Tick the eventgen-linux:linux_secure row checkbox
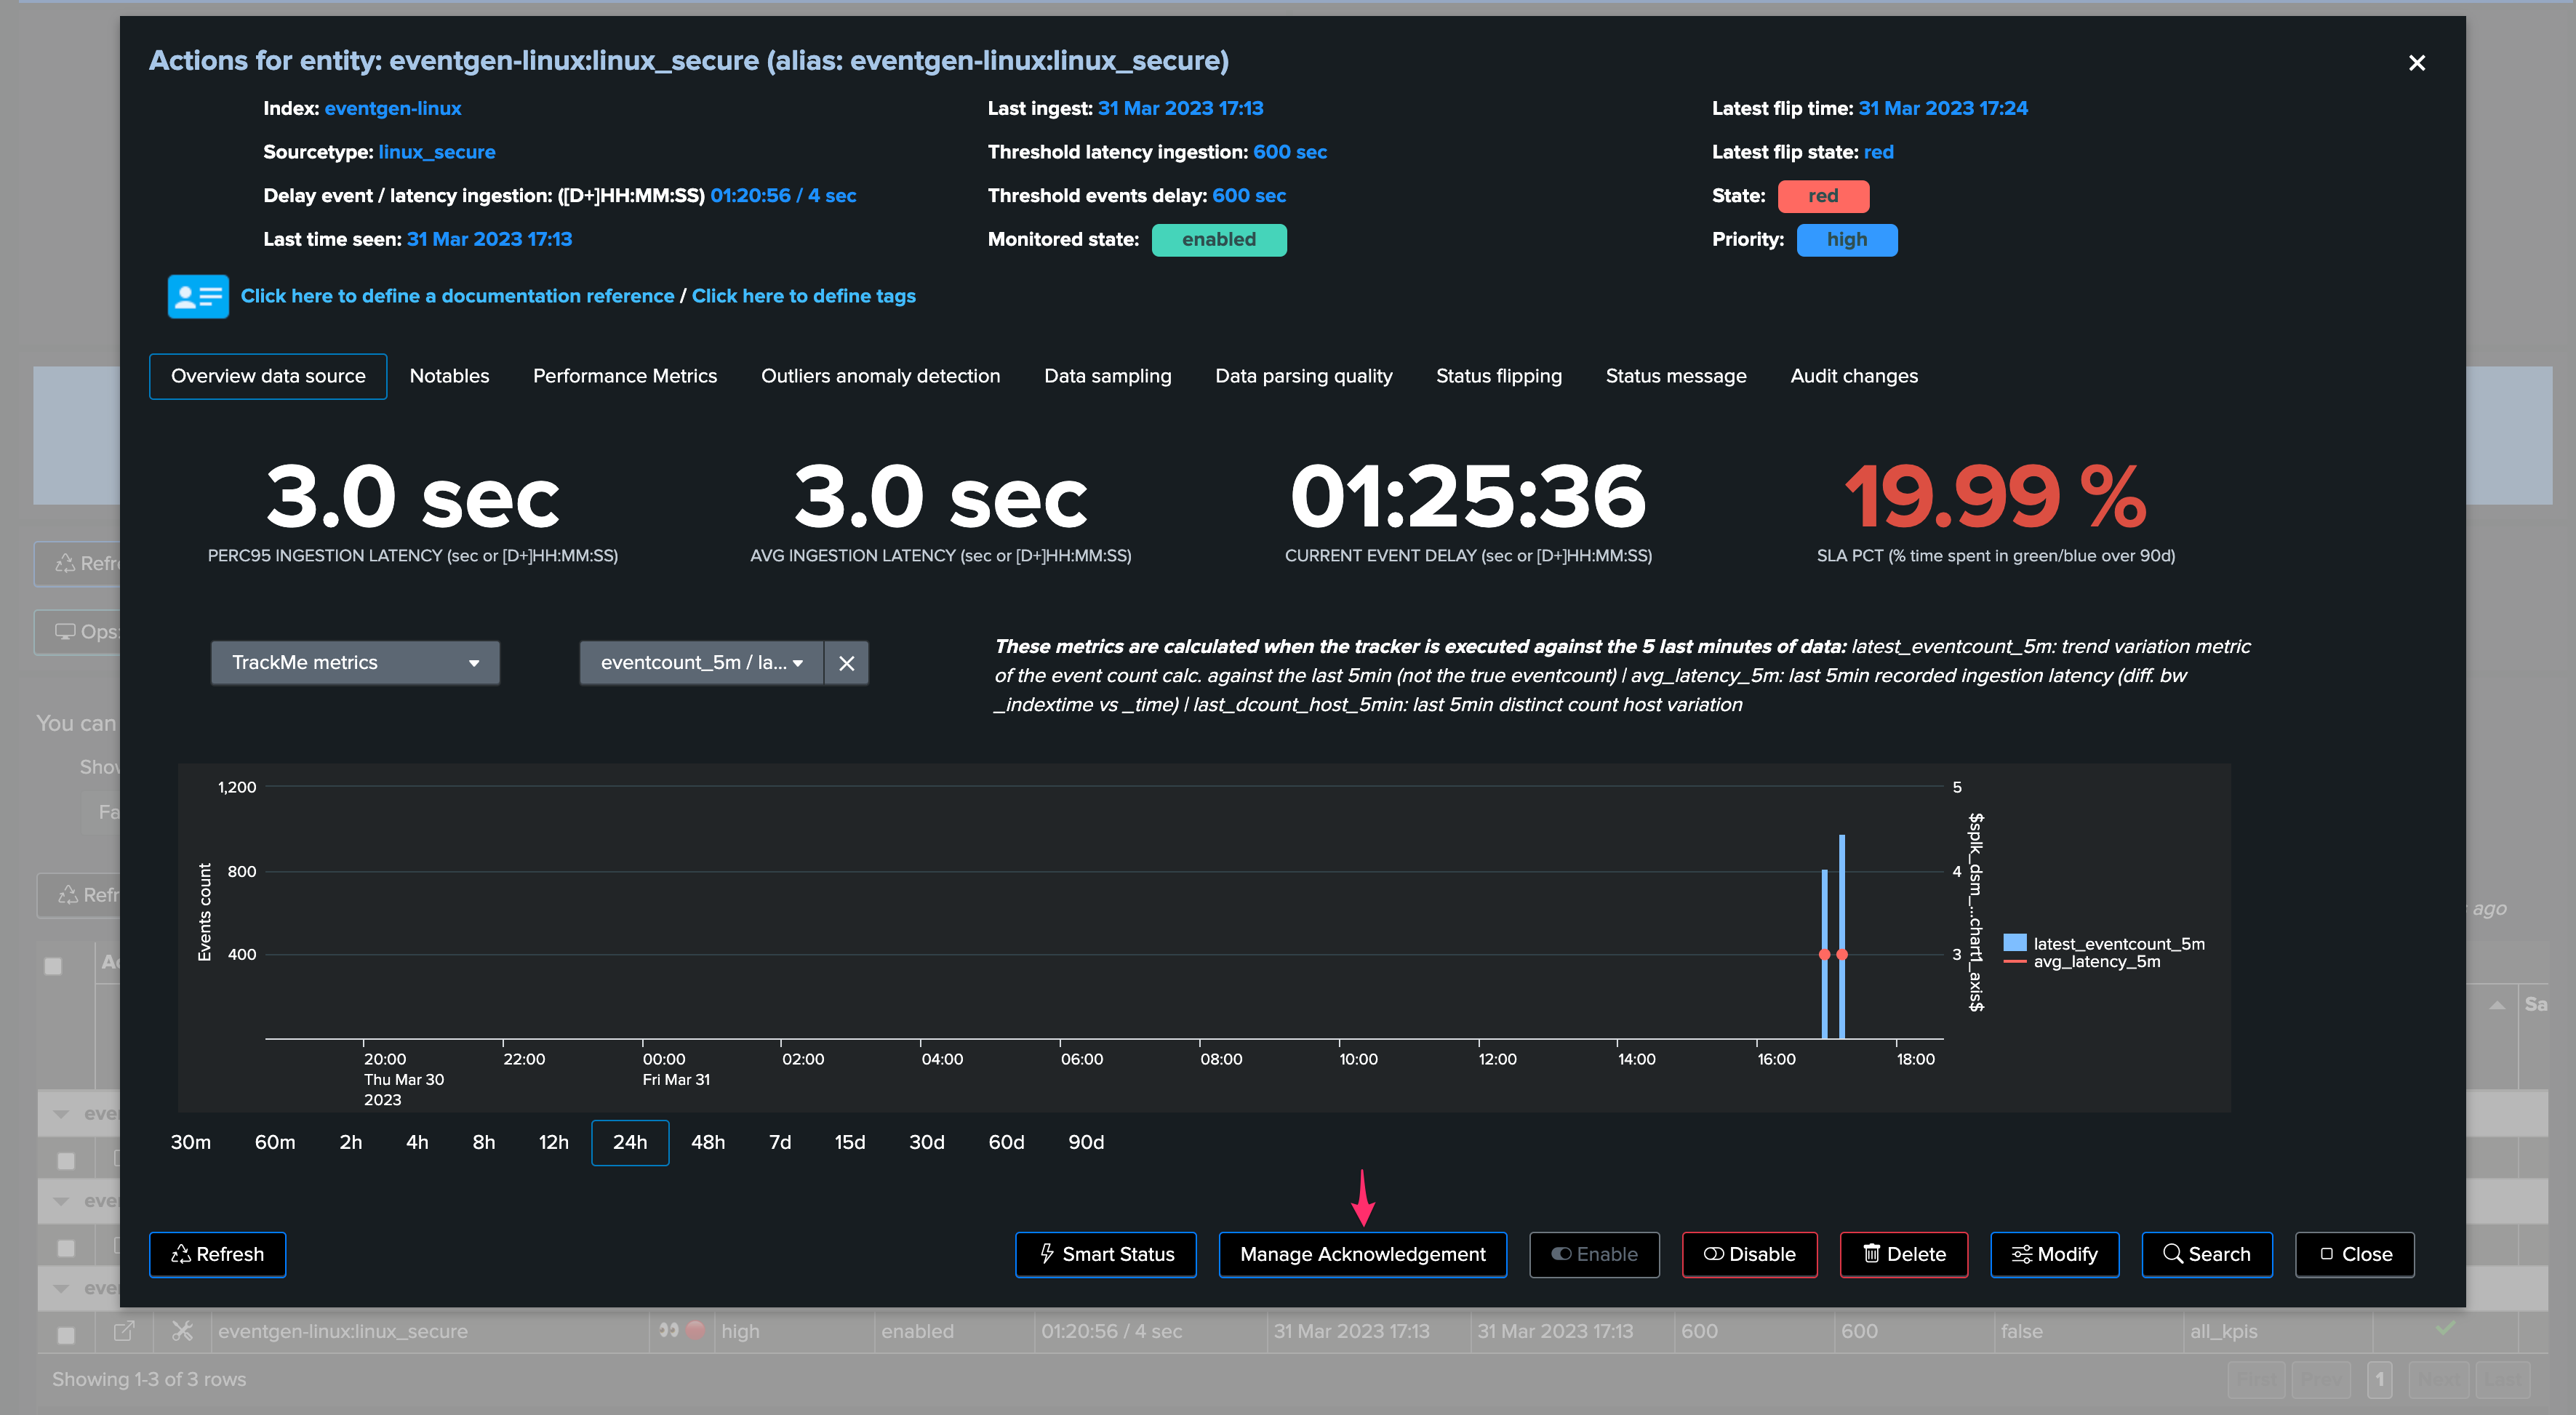2576x1415 pixels. coord(66,1334)
